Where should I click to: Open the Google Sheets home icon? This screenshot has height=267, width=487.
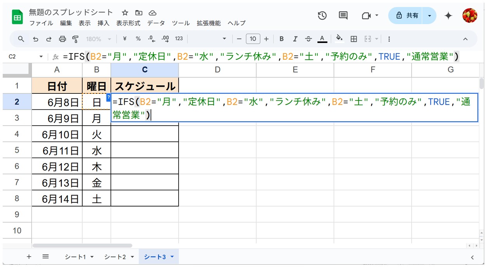pos(17,17)
